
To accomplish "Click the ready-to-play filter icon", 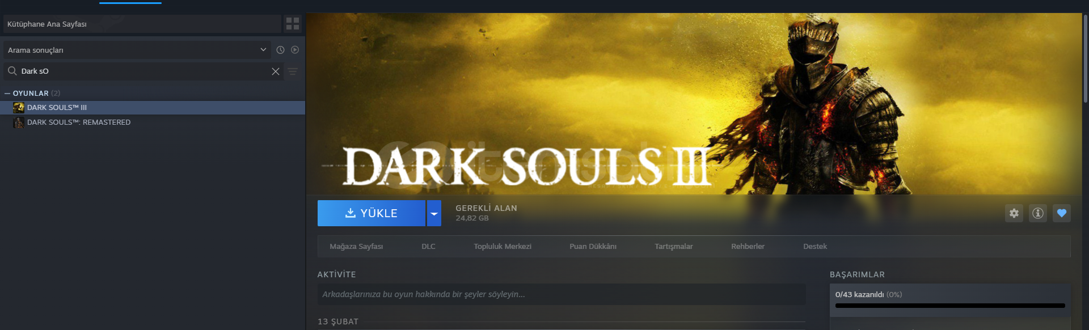I will pos(295,50).
